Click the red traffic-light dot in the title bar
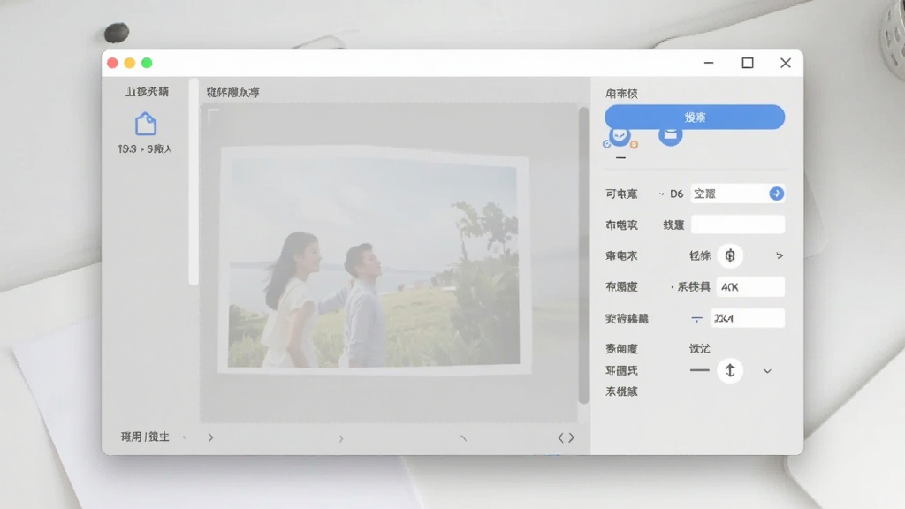The width and height of the screenshot is (905, 509). pyautogui.click(x=112, y=63)
